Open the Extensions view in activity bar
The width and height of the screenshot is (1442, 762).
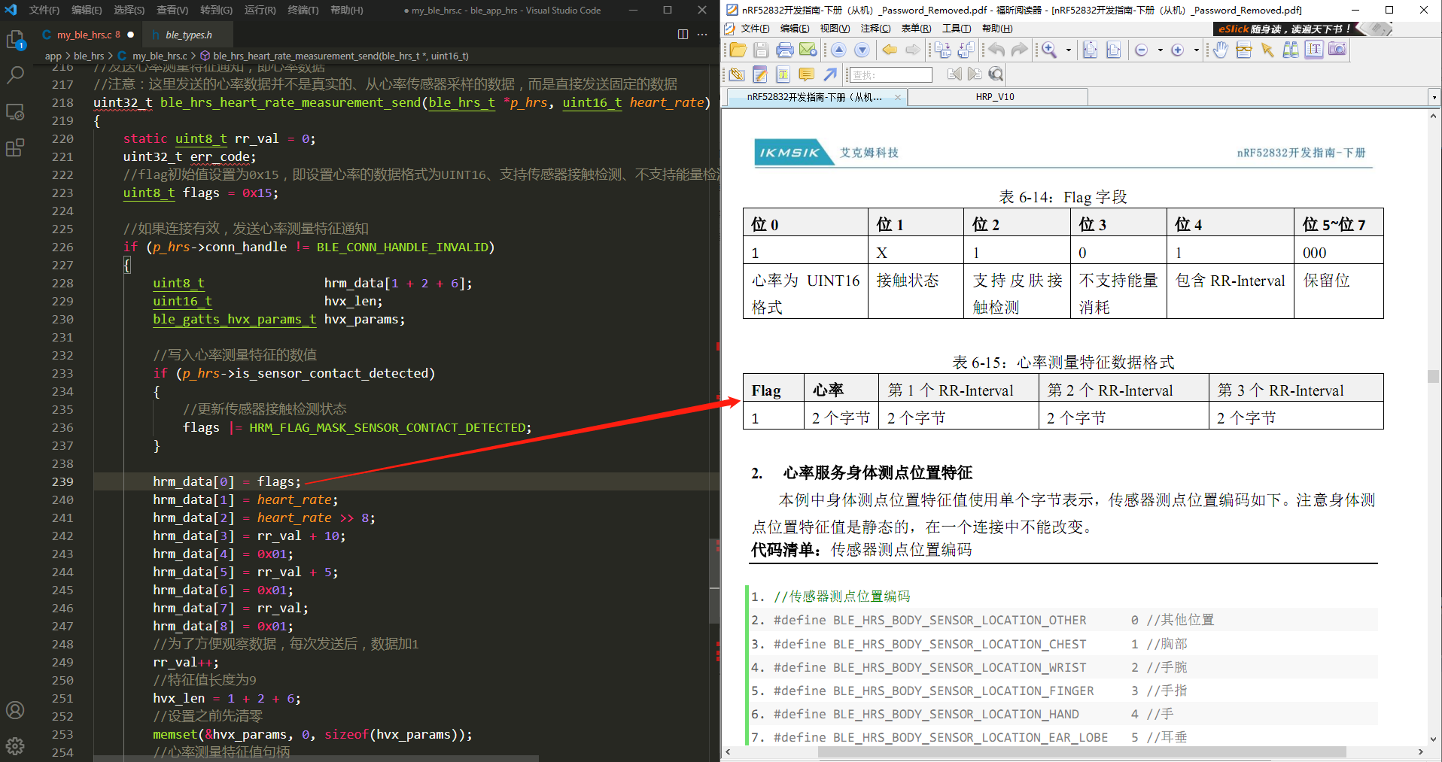15,147
